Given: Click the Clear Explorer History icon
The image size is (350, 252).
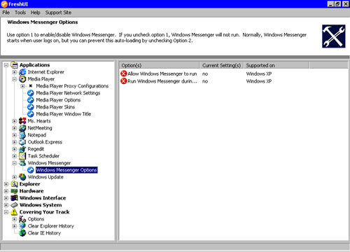Looking at the screenshot, I should (x=22, y=226).
